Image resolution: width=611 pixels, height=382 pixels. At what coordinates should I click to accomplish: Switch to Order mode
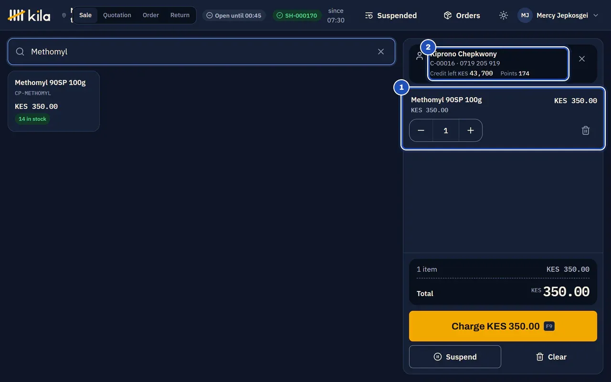pos(151,15)
